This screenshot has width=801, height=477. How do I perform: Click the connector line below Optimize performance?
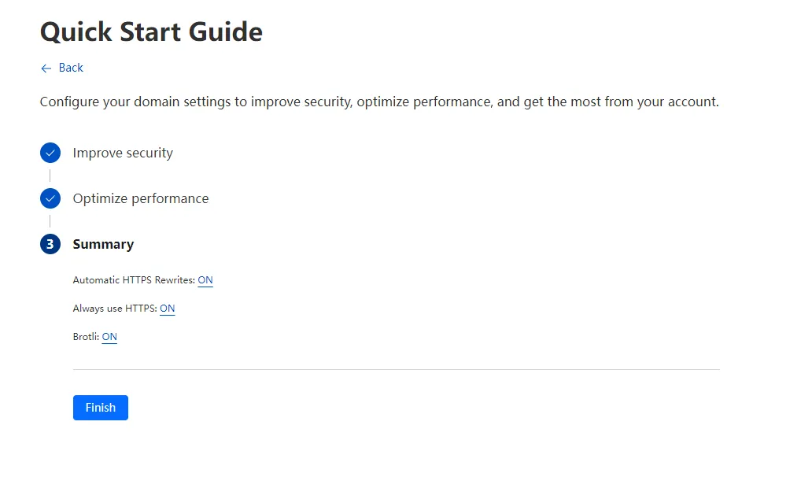(x=50, y=221)
